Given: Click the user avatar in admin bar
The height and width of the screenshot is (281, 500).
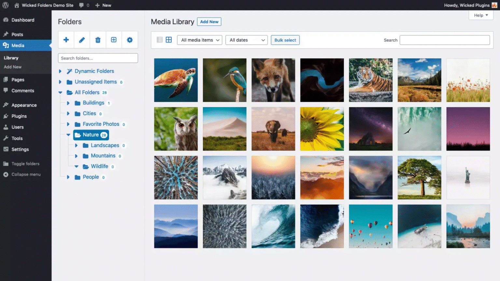Looking at the screenshot, I should [x=494, y=5].
